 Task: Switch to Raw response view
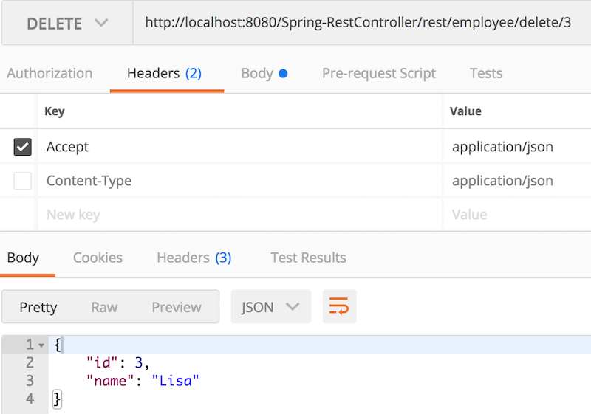point(104,307)
